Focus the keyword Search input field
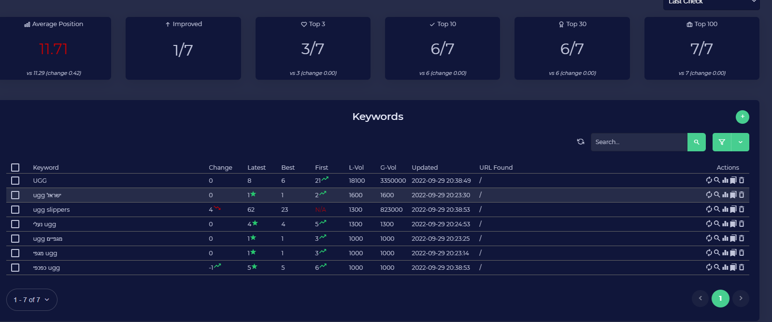The height and width of the screenshot is (322, 772). (639, 142)
